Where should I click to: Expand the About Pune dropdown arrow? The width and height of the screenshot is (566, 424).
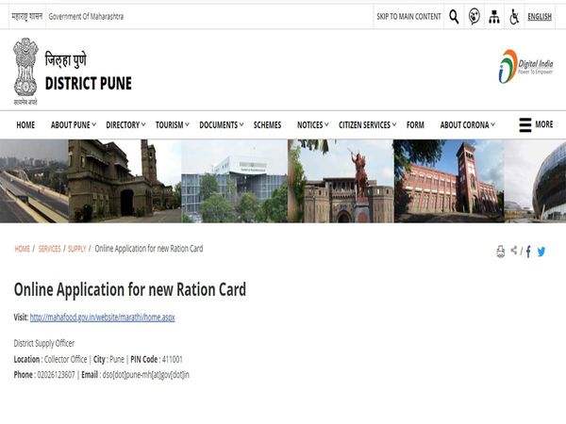[93, 124]
